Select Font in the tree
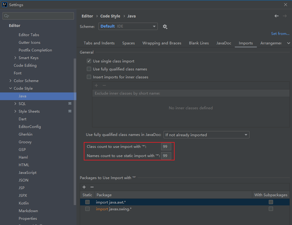 pos(17,73)
